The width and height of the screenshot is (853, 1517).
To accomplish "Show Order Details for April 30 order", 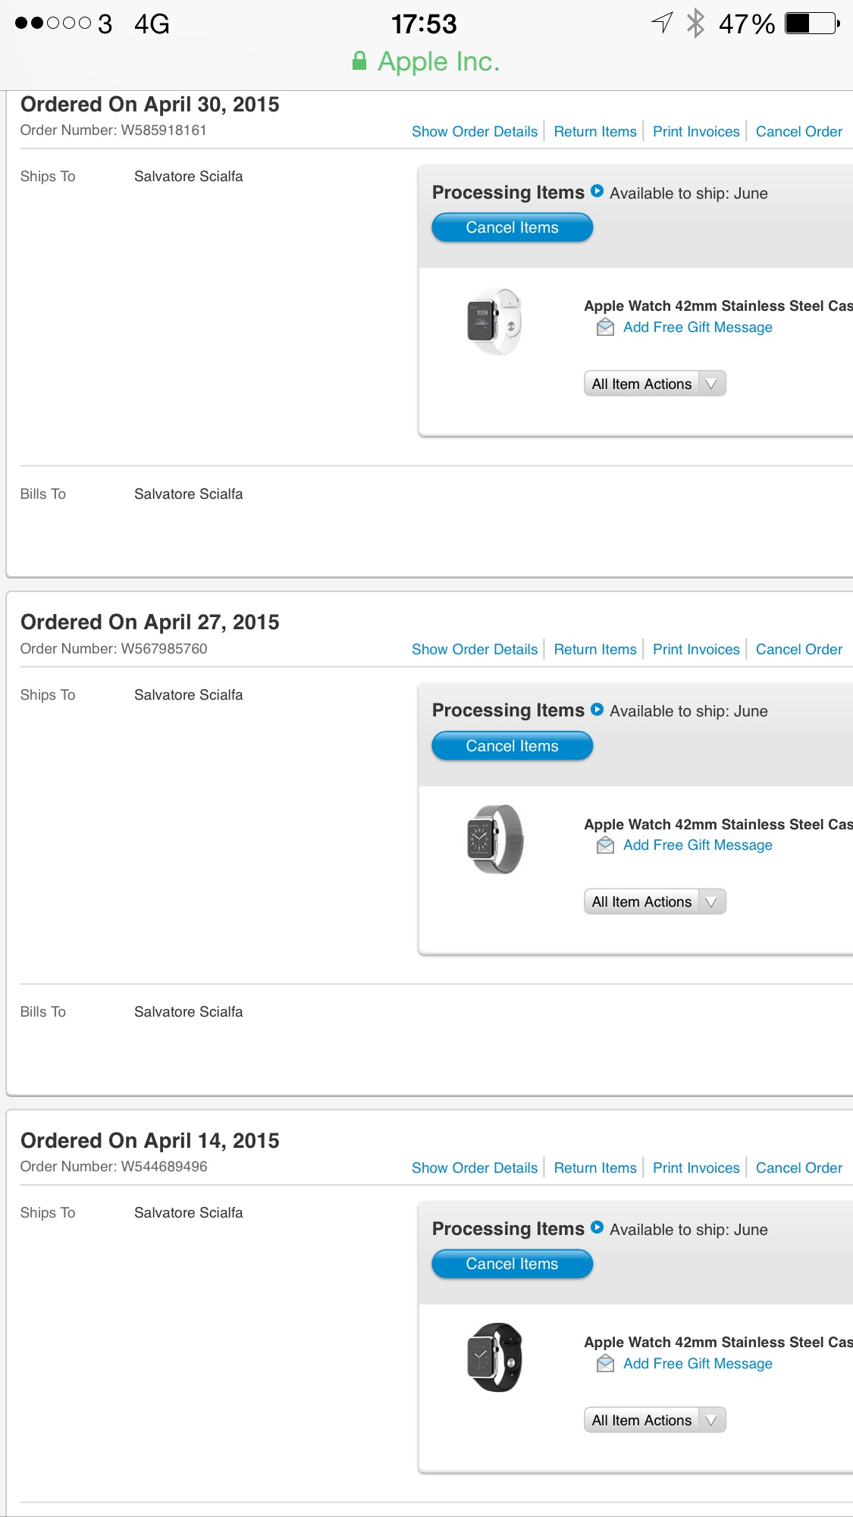I will [x=475, y=131].
